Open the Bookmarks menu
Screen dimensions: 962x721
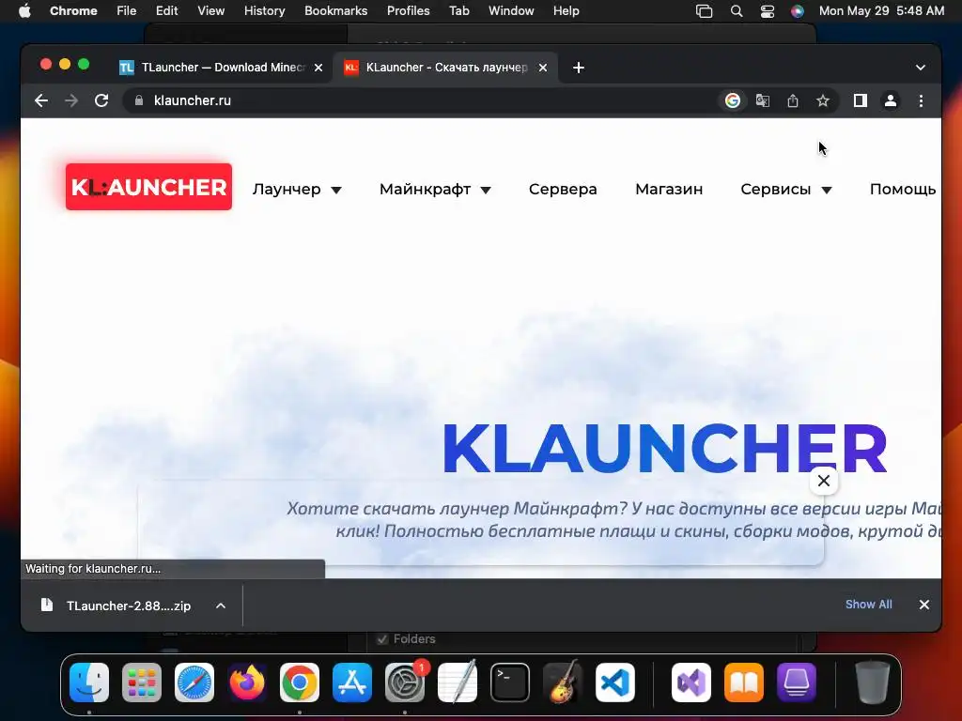pyautogui.click(x=335, y=11)
